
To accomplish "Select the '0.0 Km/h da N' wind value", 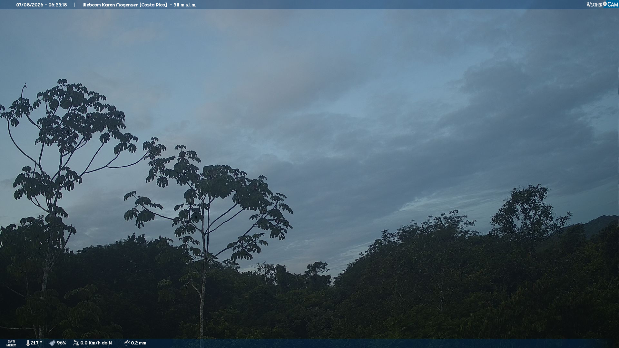I will [x=96, y=343].
